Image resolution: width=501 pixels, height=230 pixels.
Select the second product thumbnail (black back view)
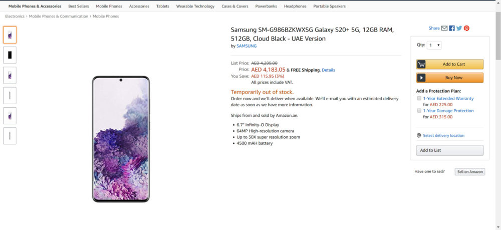click(10, 55)
